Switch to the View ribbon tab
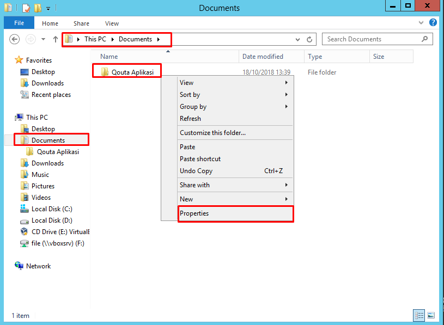Screen dimensions: 444x325 tap(112, 23)
